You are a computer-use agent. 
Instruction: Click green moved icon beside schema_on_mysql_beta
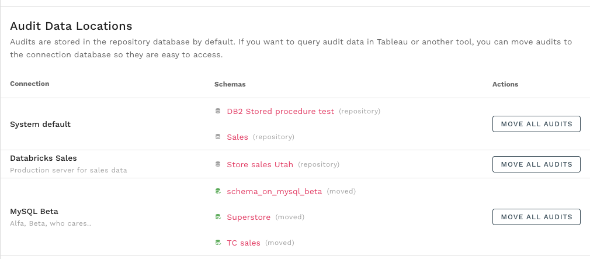(x=218, y=191)
